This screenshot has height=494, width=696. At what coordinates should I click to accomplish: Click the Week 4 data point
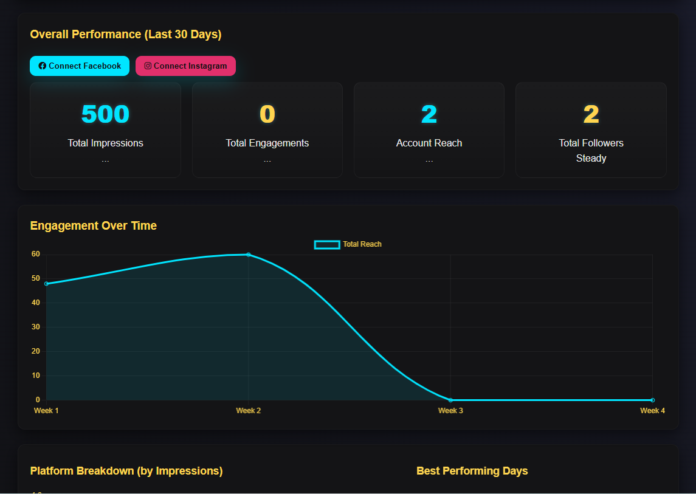[x=652, y=400]
